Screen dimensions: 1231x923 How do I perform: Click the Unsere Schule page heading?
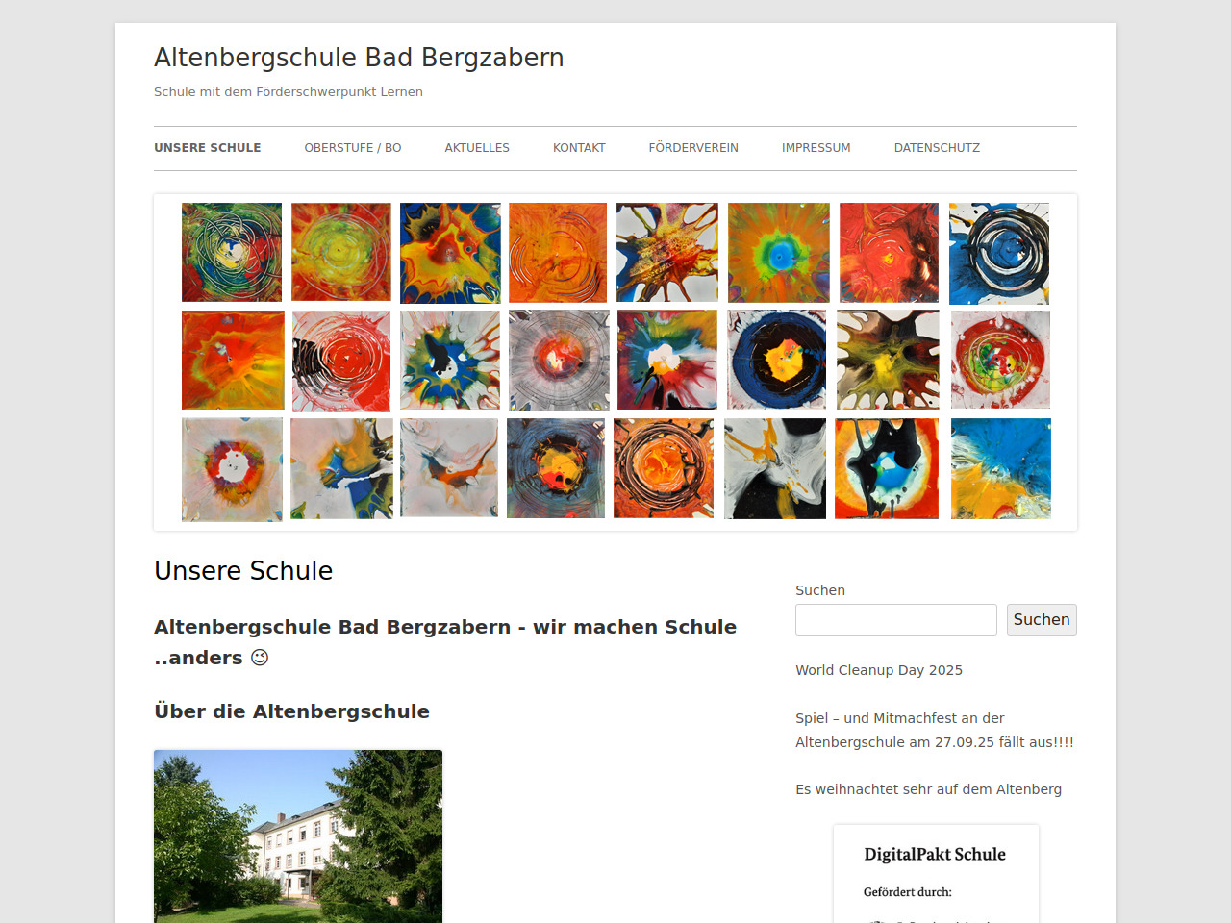243,571
